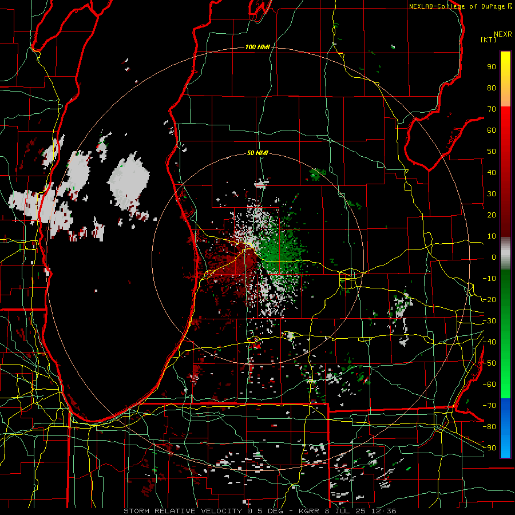Click the 50 NMI range ring label
Viewport: 515px width, 515px height.
(x=257, y=153)
